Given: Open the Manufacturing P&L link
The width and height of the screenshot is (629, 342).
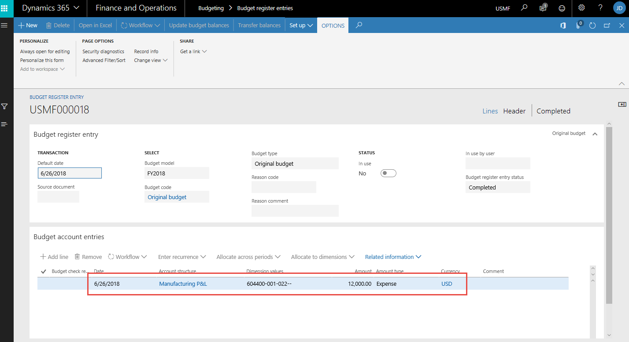Looking at the screenshot, I should tap(183, 284).
